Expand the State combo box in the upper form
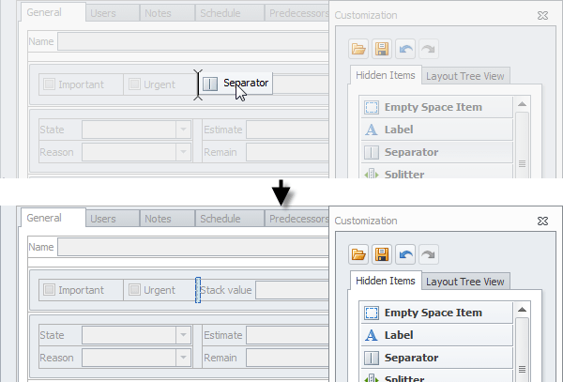This screenshot has width=563, height=382. click(183, 130)
